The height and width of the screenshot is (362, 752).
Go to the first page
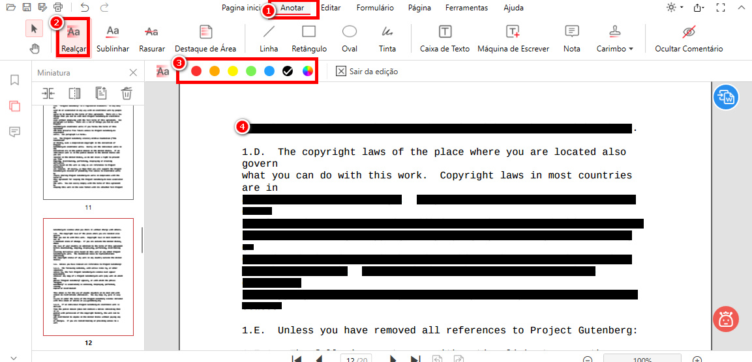coord(297,359)
